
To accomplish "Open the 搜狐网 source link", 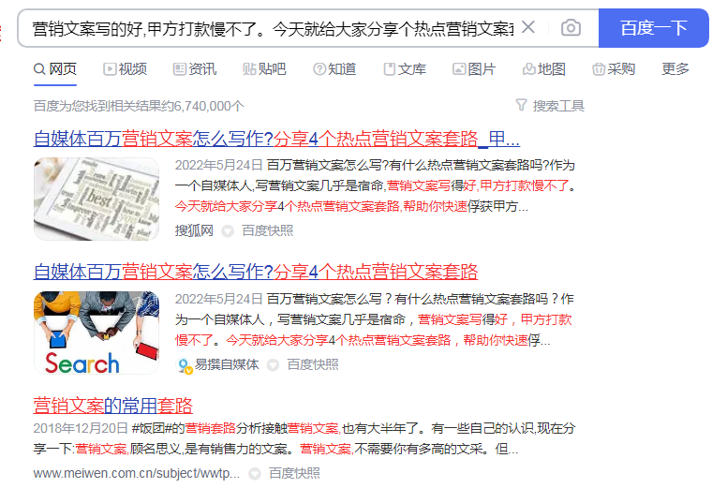I will tap(194, 230).
